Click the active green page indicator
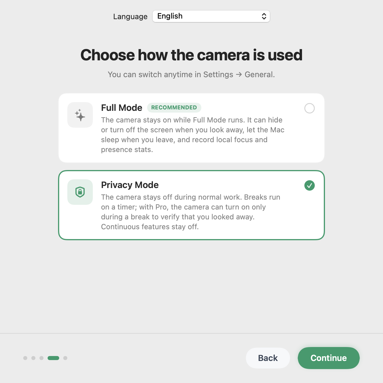383x383 pixels. pyautogui.click(x=53, y=358)
